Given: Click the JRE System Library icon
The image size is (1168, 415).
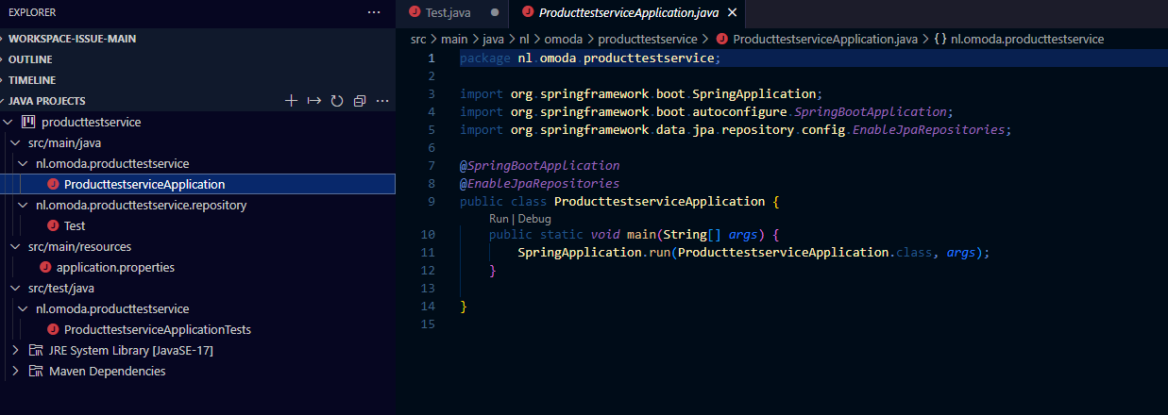Looking at the screenshot, I should coord(36,350).
